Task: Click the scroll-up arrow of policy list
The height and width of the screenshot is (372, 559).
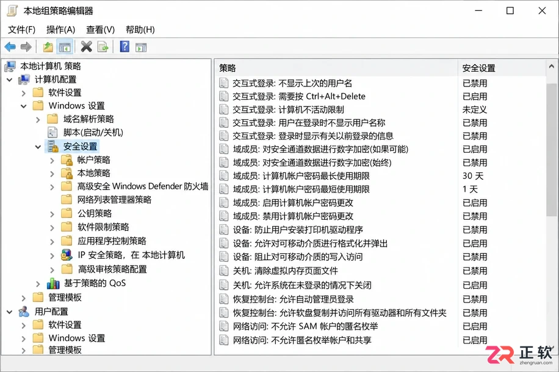Action: 552,66
